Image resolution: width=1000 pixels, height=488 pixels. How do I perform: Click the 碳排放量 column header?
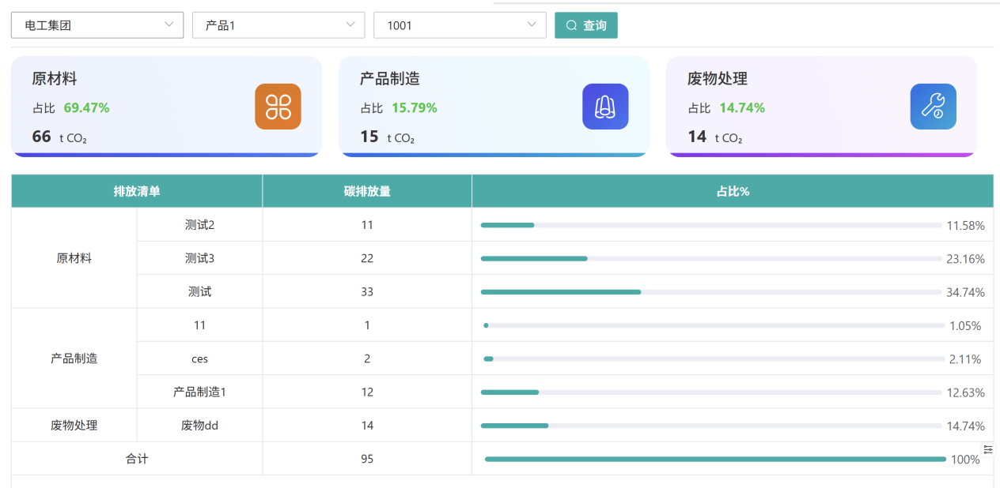click(367, 191)
